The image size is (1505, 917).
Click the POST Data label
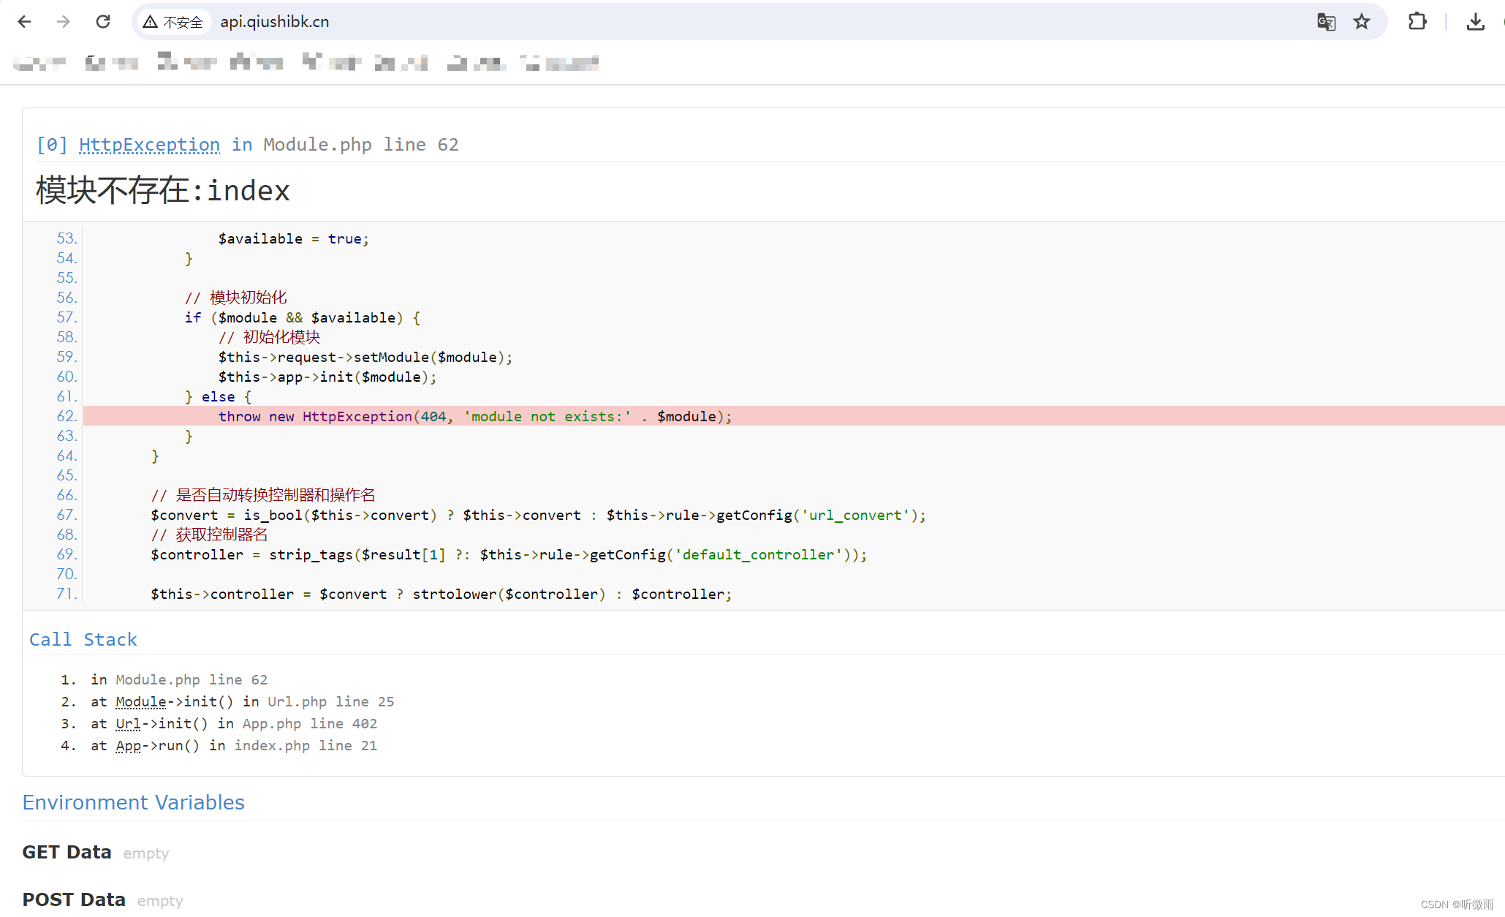[x=74, y=900]
